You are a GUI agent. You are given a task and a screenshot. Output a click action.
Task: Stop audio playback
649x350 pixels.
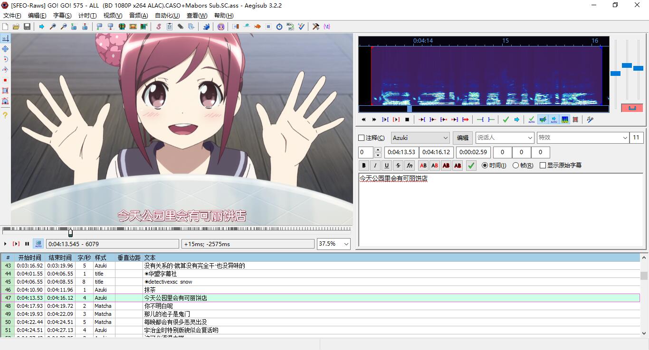click(407, 120)
